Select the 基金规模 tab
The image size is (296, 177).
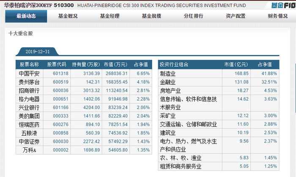click(x=151, y=16)
